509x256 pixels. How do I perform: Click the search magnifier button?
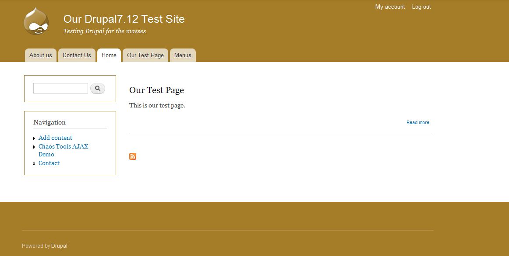pos(98,89)
